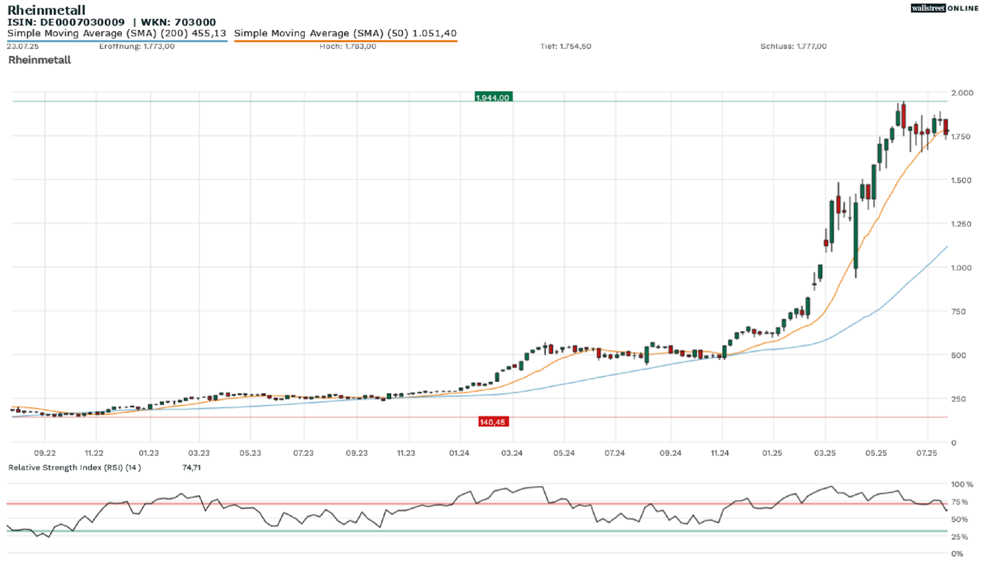This screenshot has height=573, width=984.
Task: Click the Rheinmetall chart title
Action: (46, 10)
